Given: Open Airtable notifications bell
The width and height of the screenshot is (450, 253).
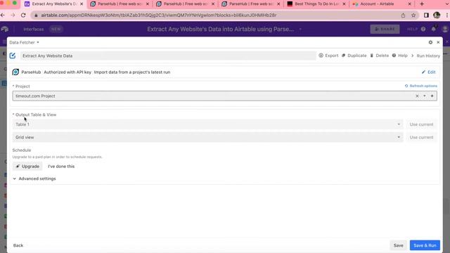Looking at the screenshot, I should (434, 29).
